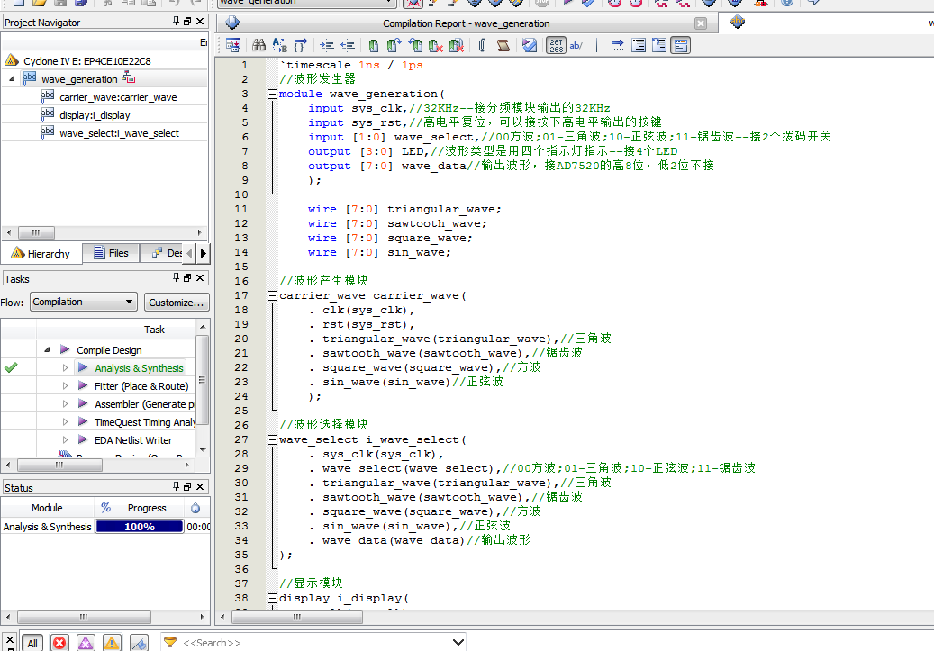
Task: Show error messages with red X filter
Action: [59, 643]
